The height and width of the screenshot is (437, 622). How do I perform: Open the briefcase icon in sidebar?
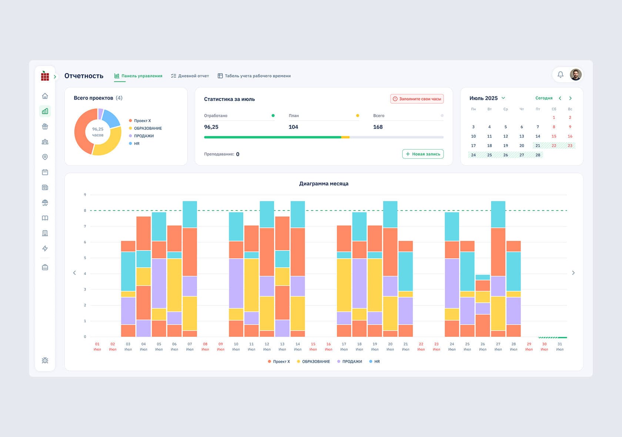45,267
